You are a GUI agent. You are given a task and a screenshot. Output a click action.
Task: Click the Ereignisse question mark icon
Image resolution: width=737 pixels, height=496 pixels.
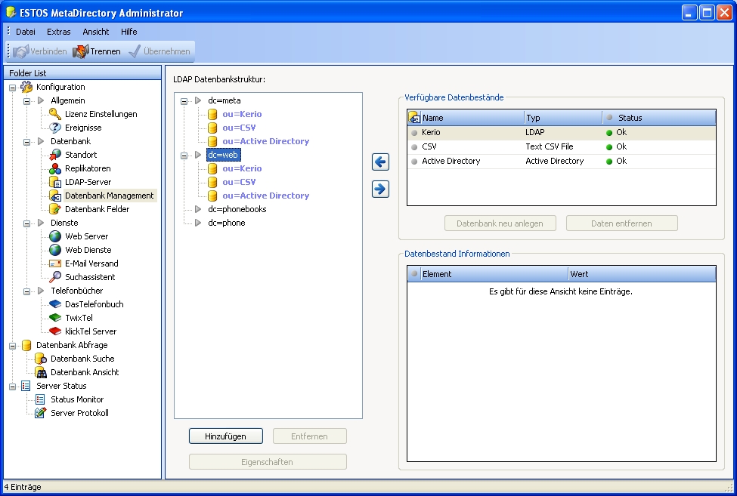[x=55, y=128]
